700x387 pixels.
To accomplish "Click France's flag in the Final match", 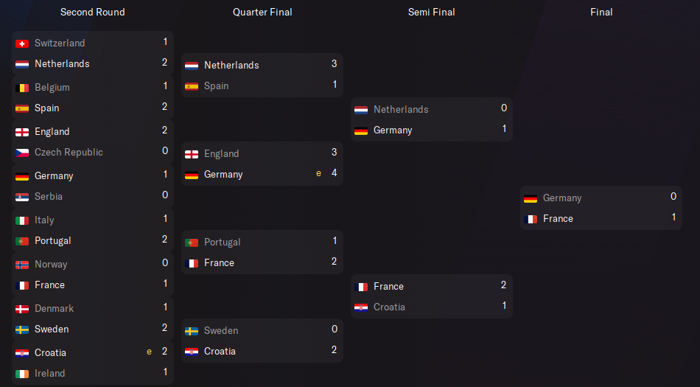I will pos(531,219).
